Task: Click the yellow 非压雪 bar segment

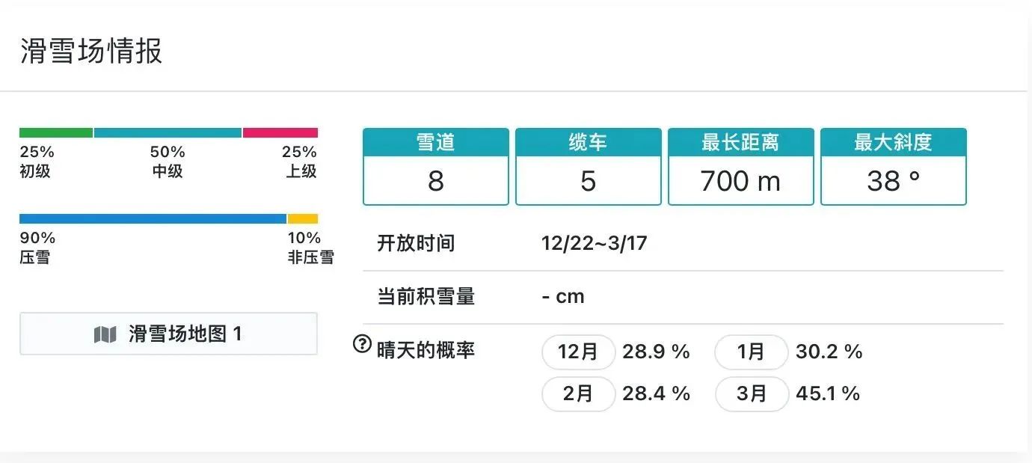Action: coord(303,219)
